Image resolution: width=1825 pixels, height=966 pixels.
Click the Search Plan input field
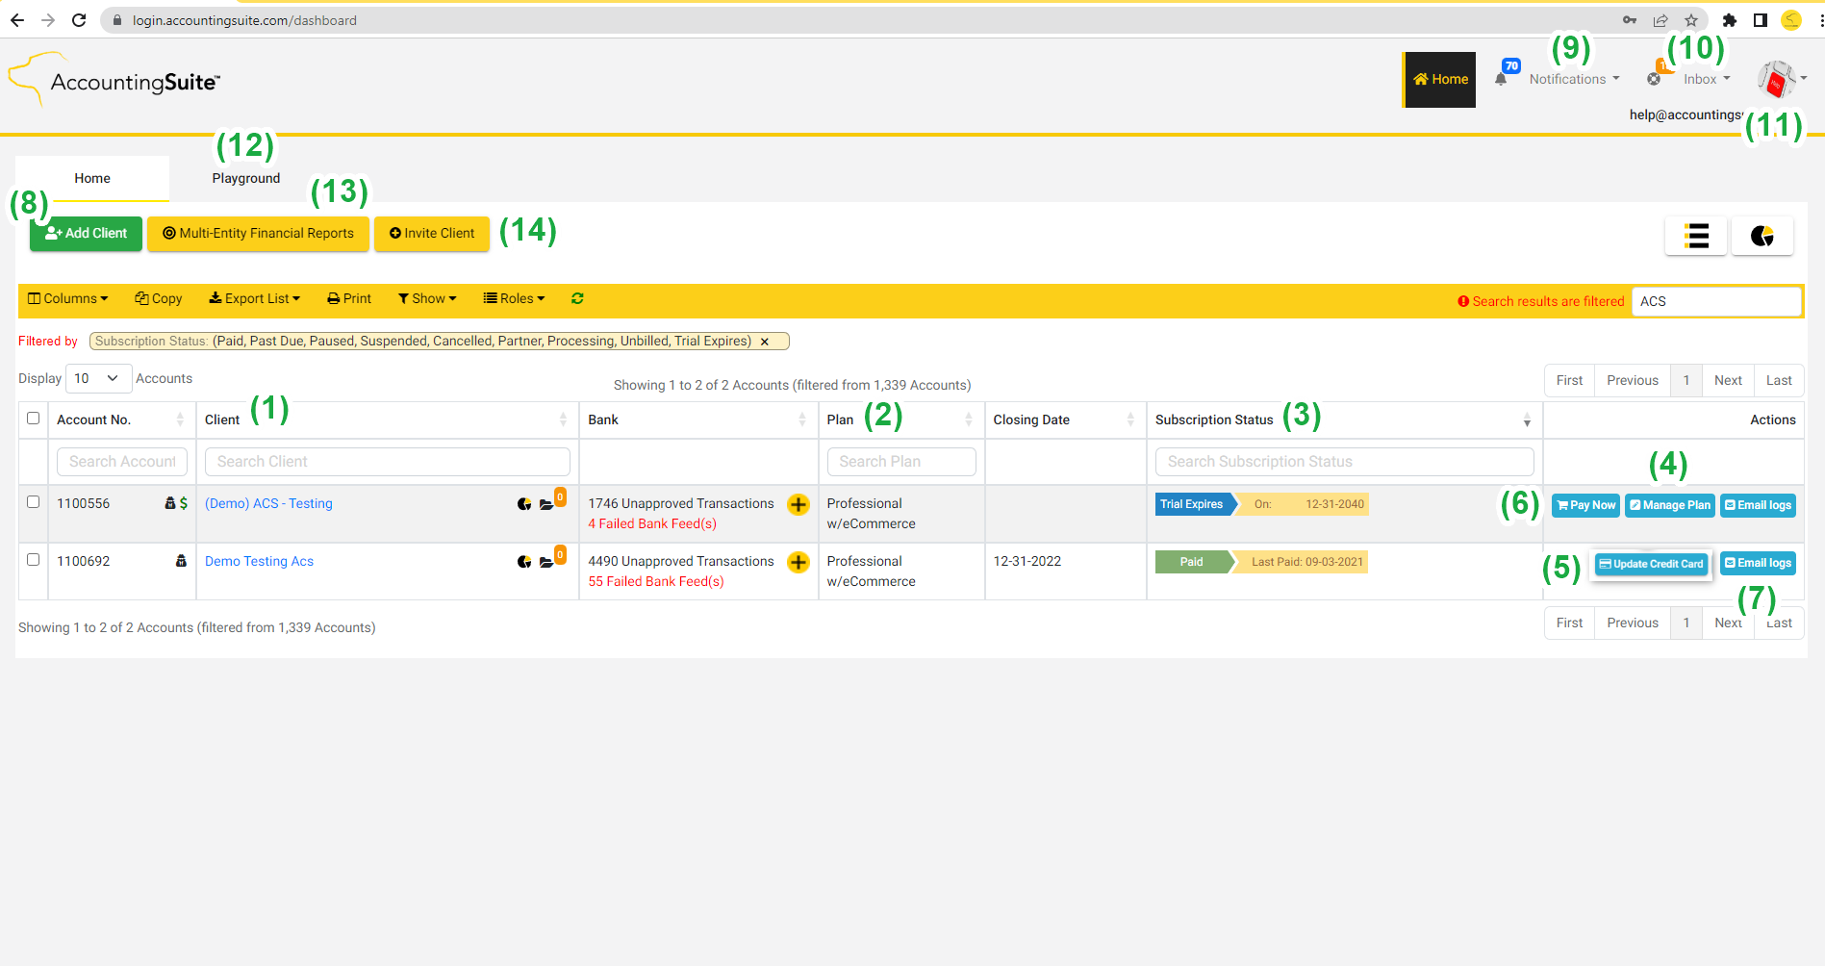pos(901,462)
